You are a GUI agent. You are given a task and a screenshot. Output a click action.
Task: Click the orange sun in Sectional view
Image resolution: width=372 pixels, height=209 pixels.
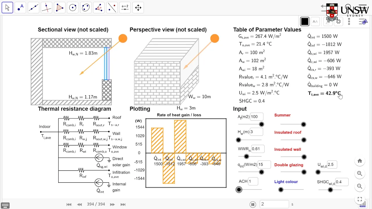[x=123, y=39]
